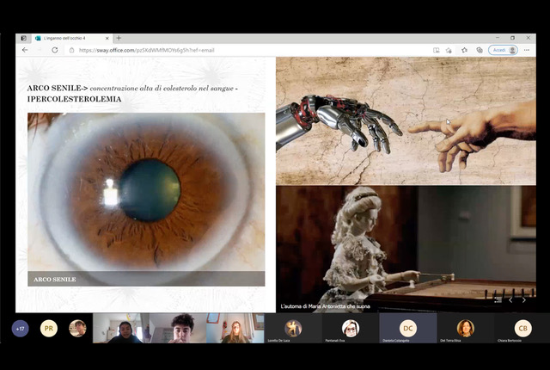
Task: Select the L'inganno dell'occhio 4 tab
Action: pos(72,38)
